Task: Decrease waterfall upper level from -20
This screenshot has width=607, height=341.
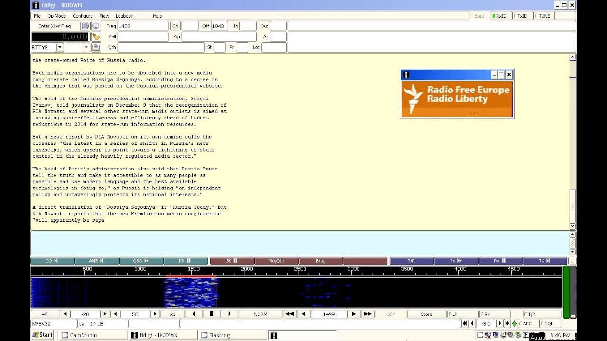Action: coord(65,314)
